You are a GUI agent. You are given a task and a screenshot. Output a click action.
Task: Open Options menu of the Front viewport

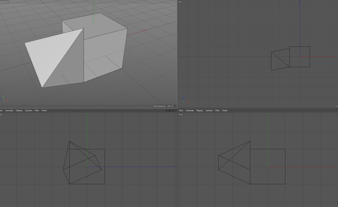(x=209, y=111)
